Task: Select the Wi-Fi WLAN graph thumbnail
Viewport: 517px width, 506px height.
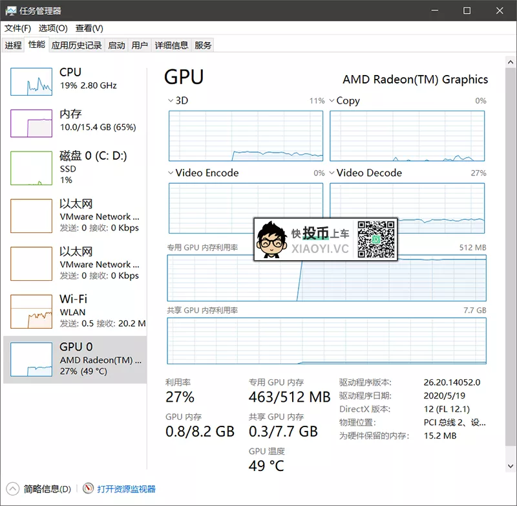Action: 31,311
